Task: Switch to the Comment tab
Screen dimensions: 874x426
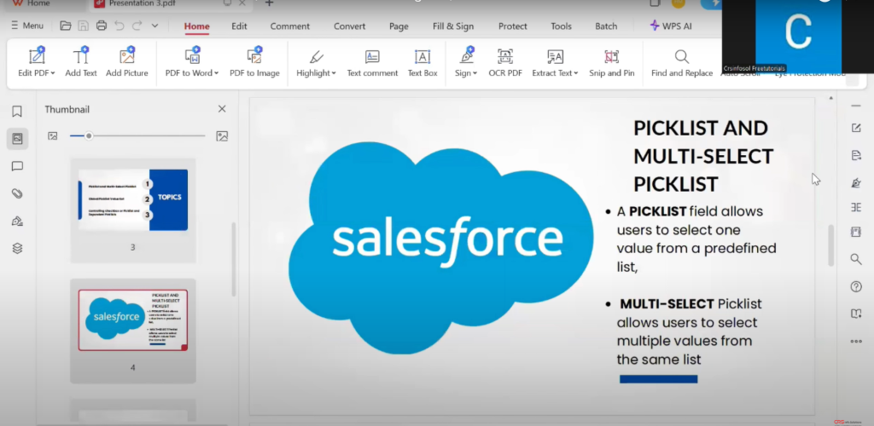Action: [x=289, y=26]
